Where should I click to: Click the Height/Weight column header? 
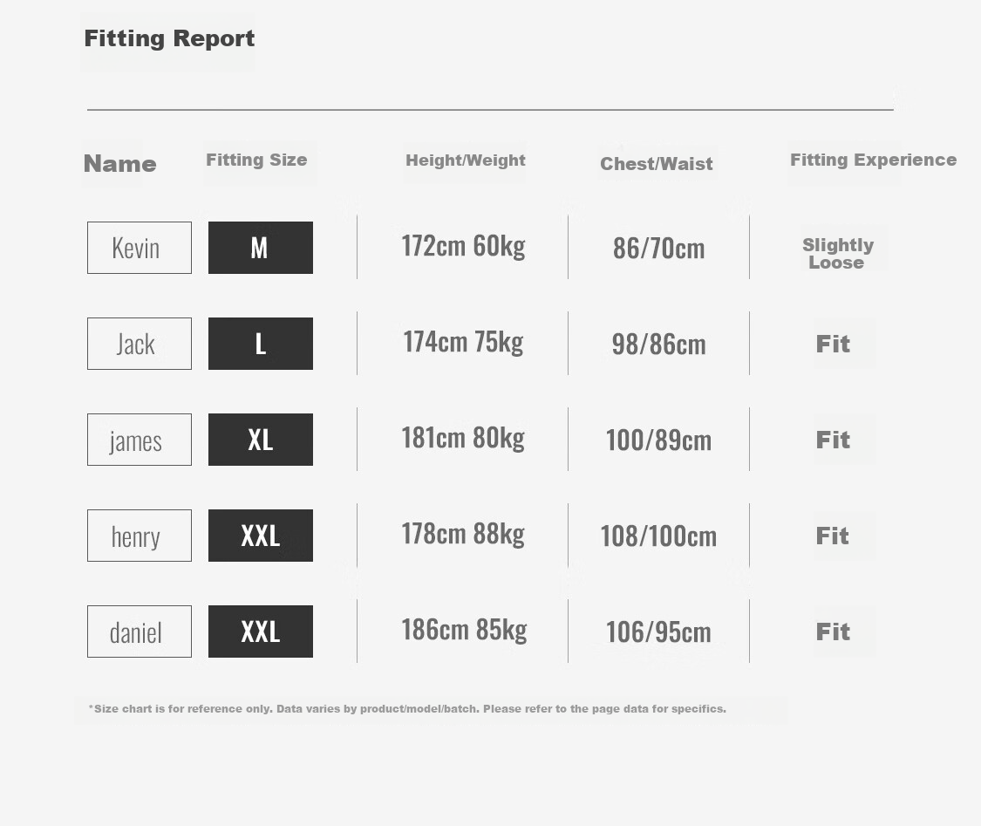click(x=466, y=160)
